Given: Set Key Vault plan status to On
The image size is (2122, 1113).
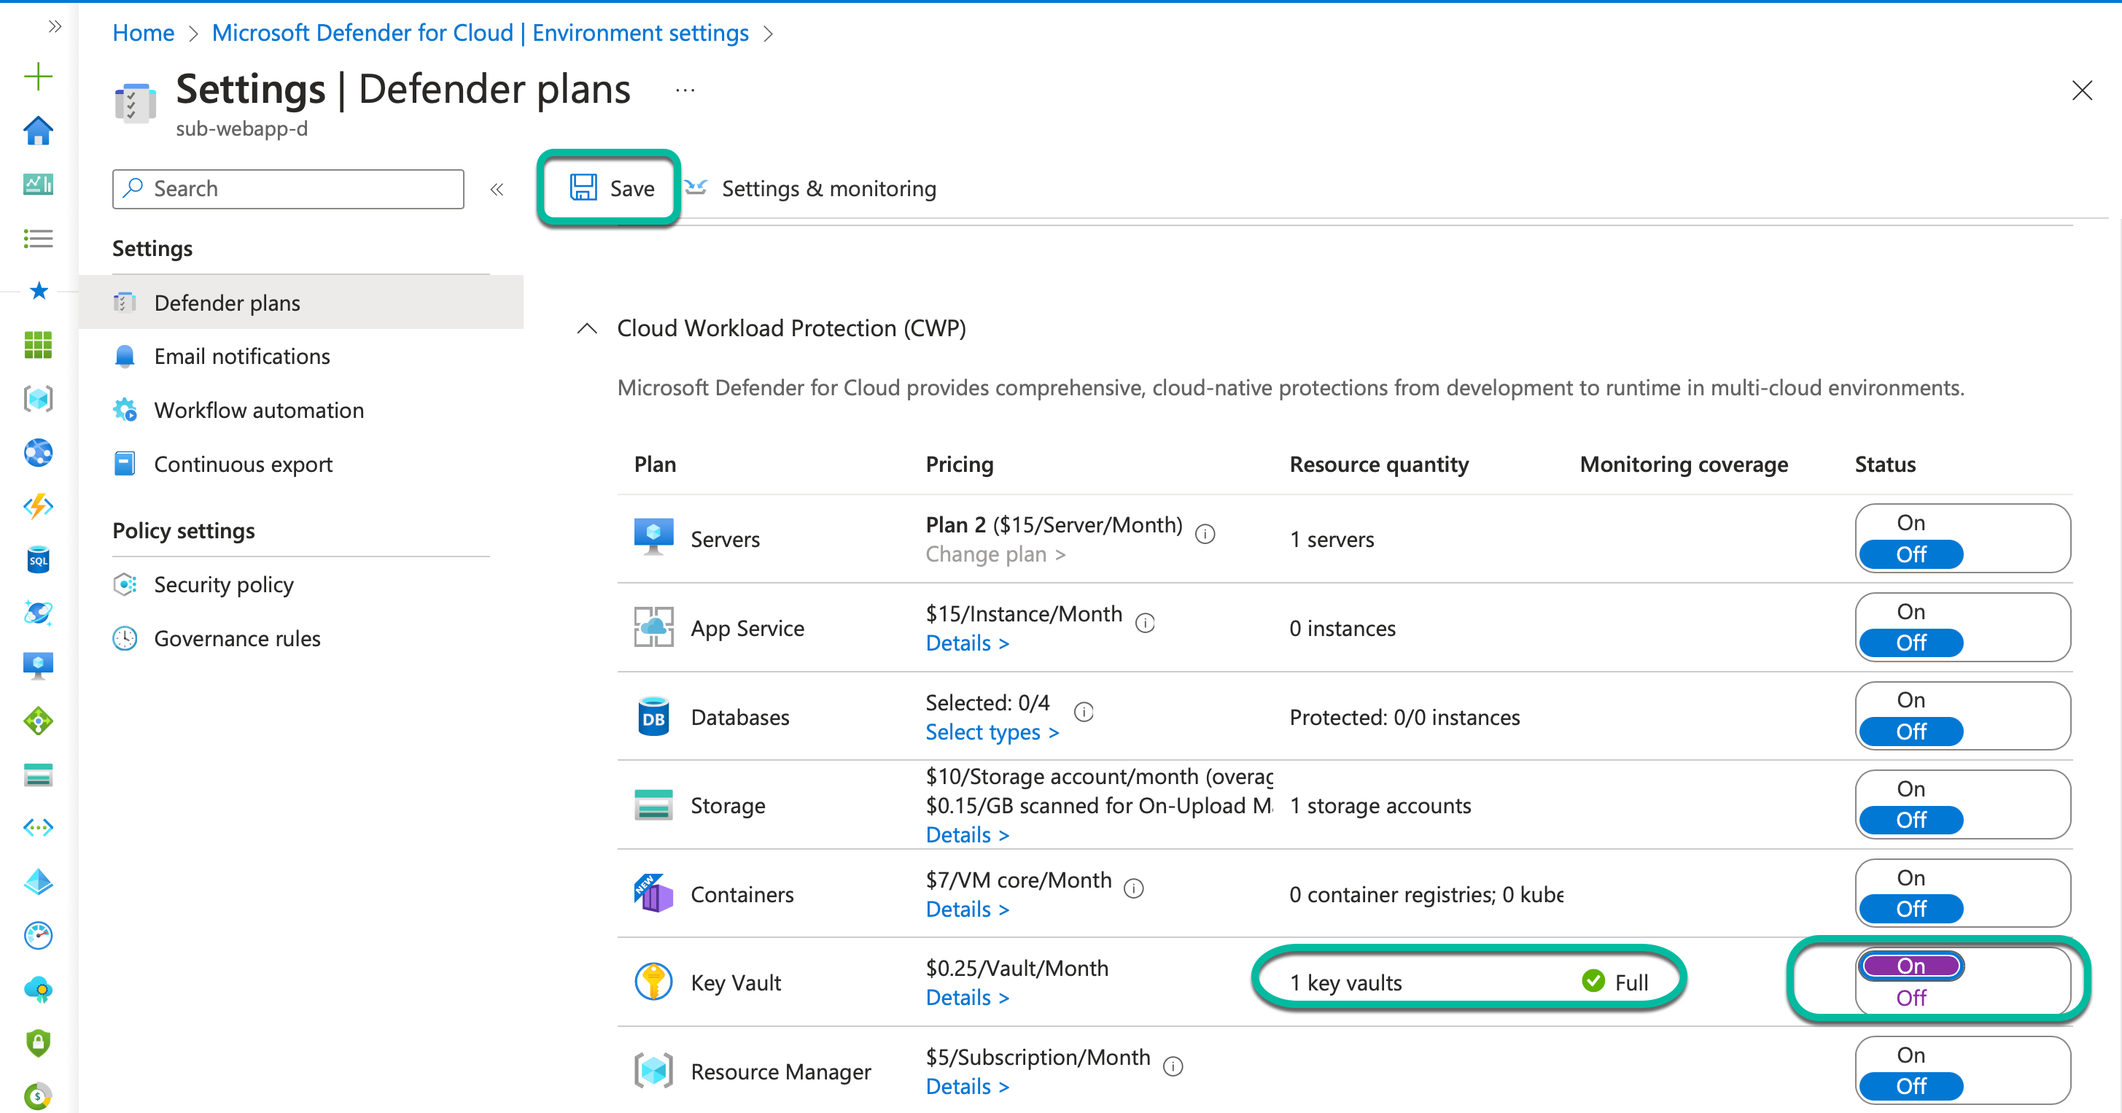Looking at the screenshot, I should [1911, 966].
